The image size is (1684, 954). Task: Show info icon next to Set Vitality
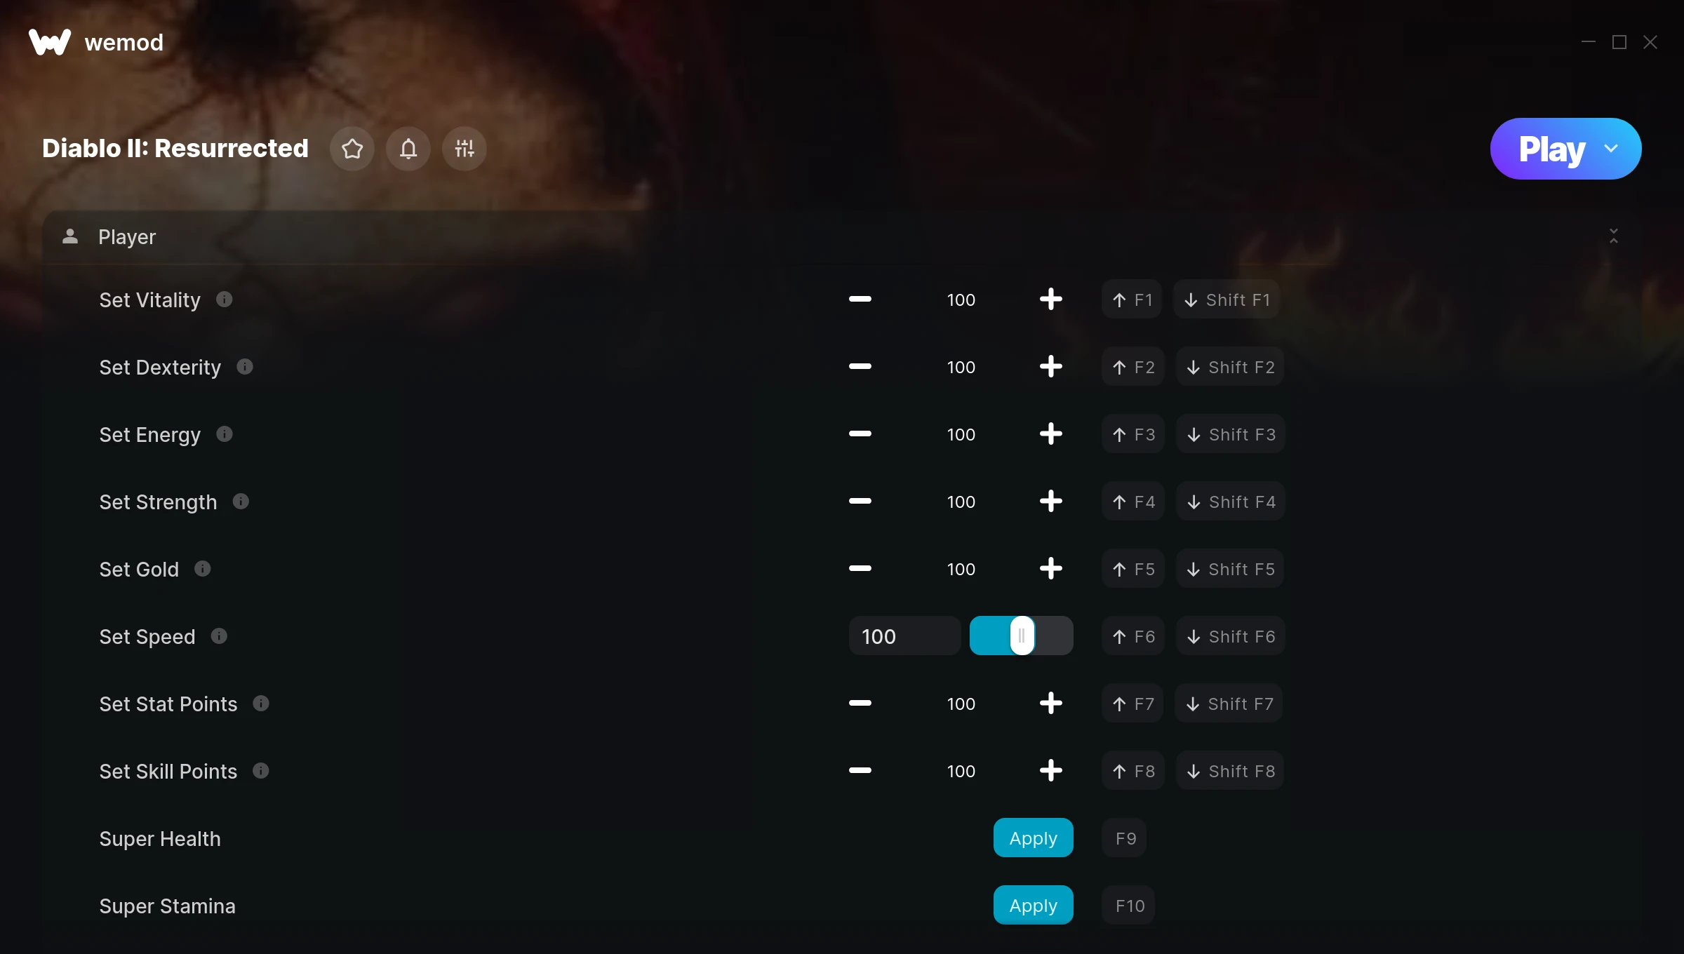tap(225, 300)
